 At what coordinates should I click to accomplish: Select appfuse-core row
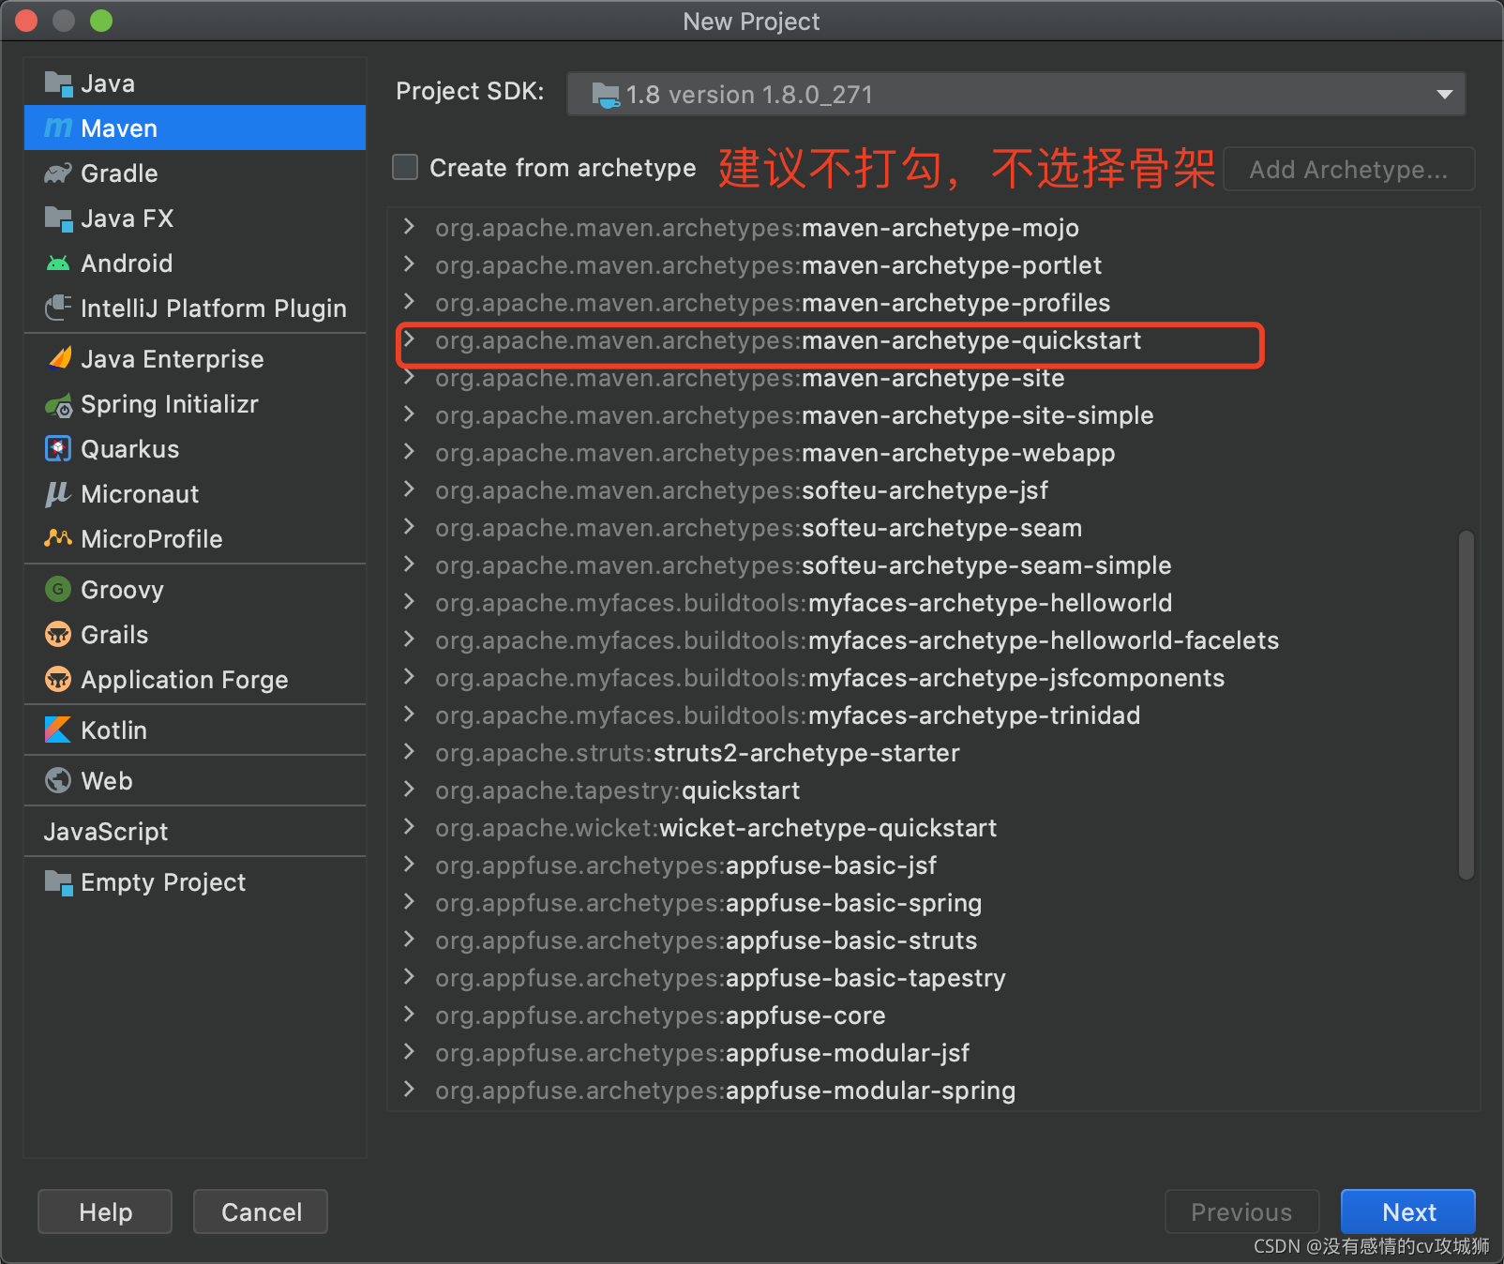(x=933, y=1016)
